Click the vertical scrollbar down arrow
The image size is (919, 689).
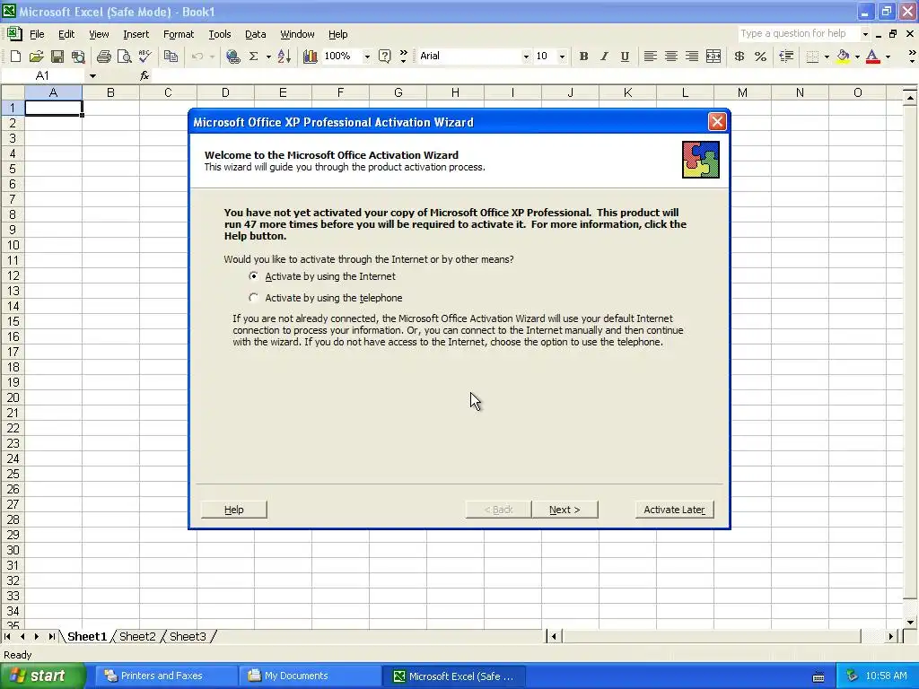coord(910,623)
